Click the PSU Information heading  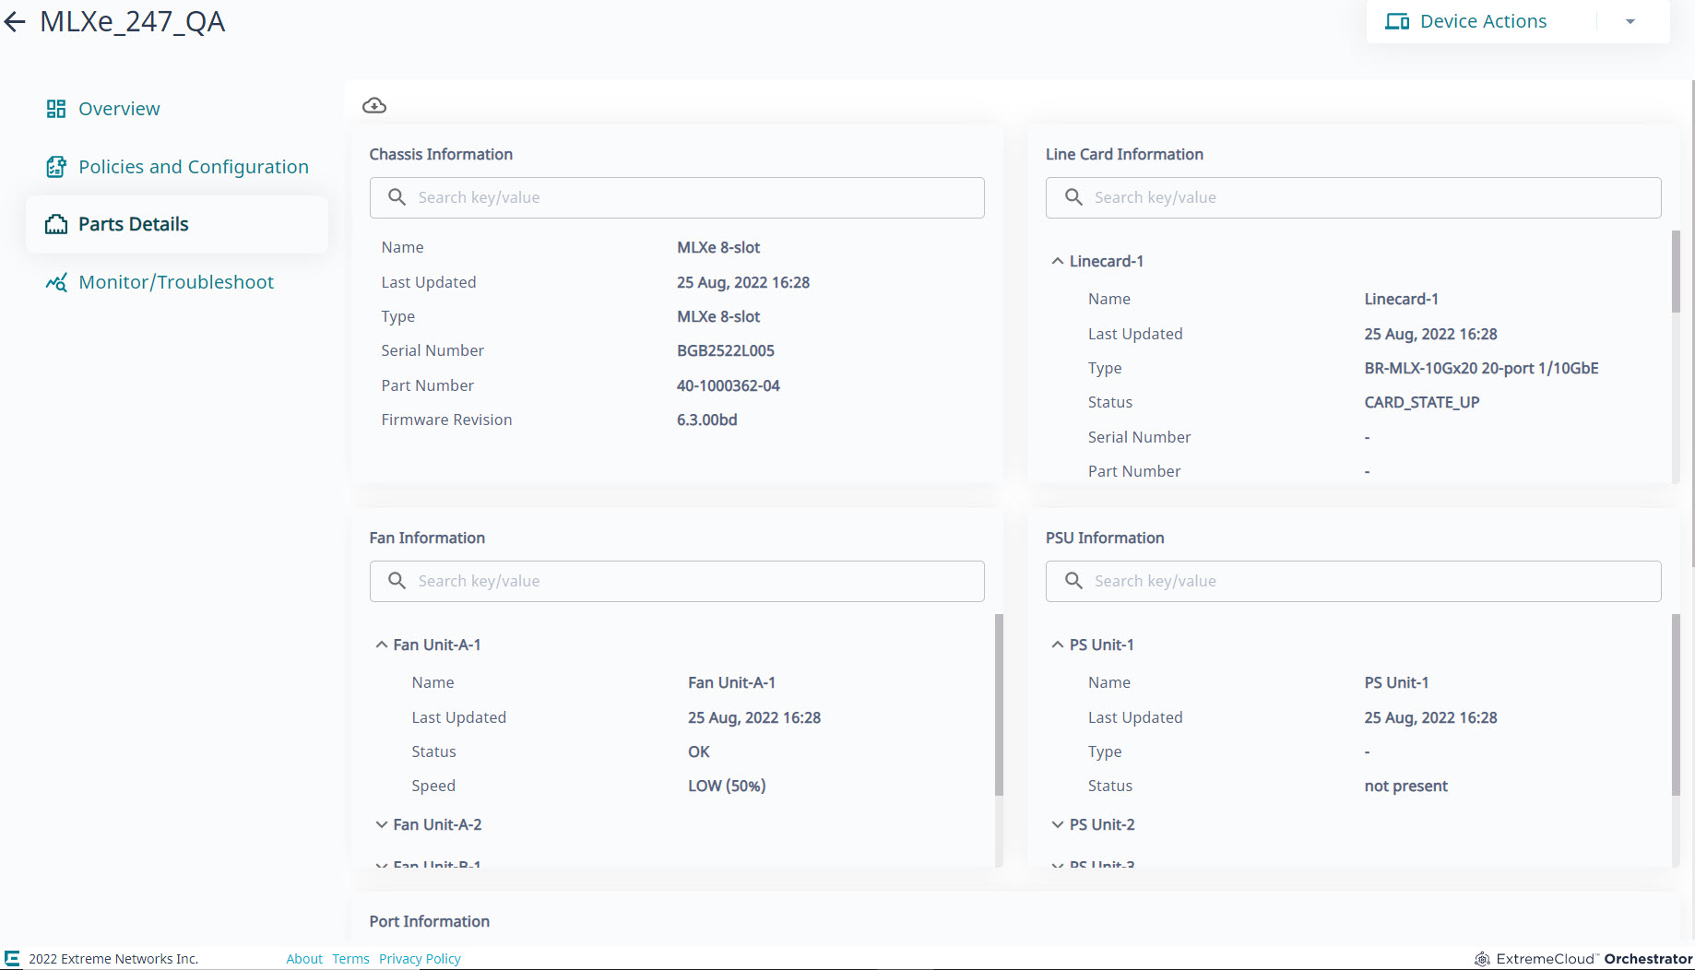pos(1105,538)
